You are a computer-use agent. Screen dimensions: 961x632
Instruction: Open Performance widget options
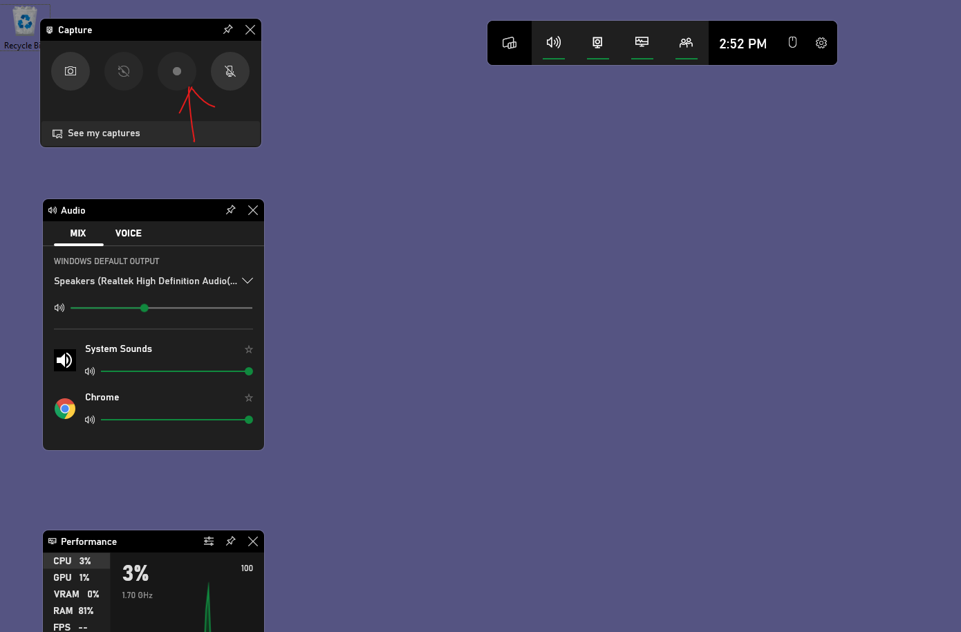[x=209, y=541]
